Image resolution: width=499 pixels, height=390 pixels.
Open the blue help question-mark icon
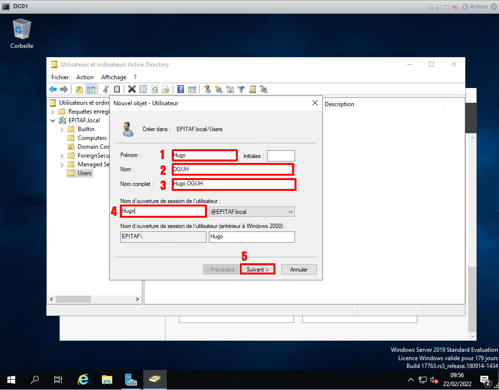(181, 89)
